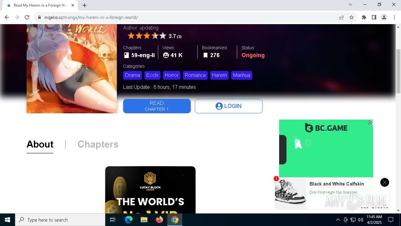This screenshot has width=401, height=226.
Task: Close the Read My Harem tab
Action: (x=73, y=5)
